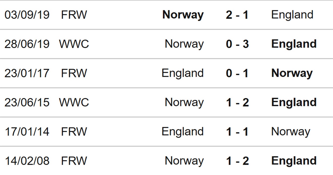Click the 03/09/19 match date
This screenshot has height=175, width=333.
click(27, 15)
